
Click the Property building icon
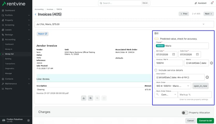point(3,20)
